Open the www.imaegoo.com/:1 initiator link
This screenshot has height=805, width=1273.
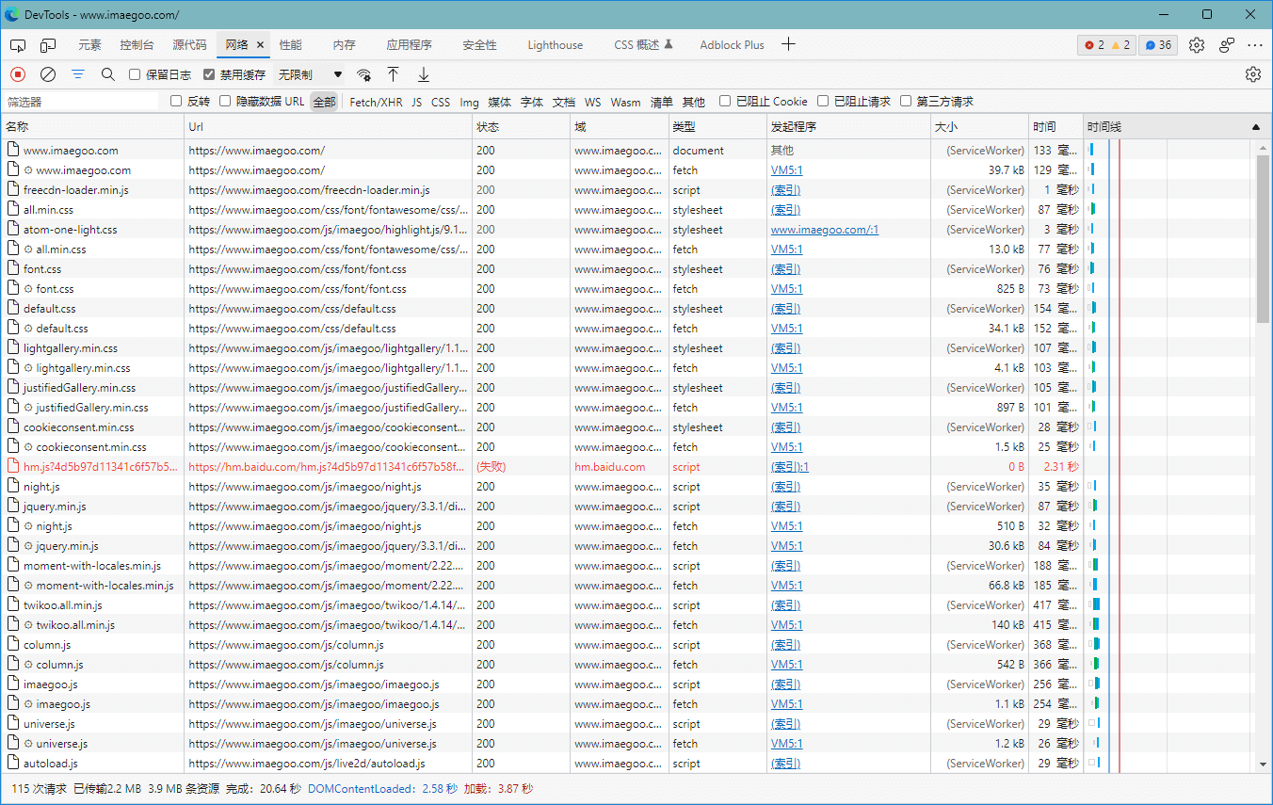pyautogui.click(x=824, y=230)
